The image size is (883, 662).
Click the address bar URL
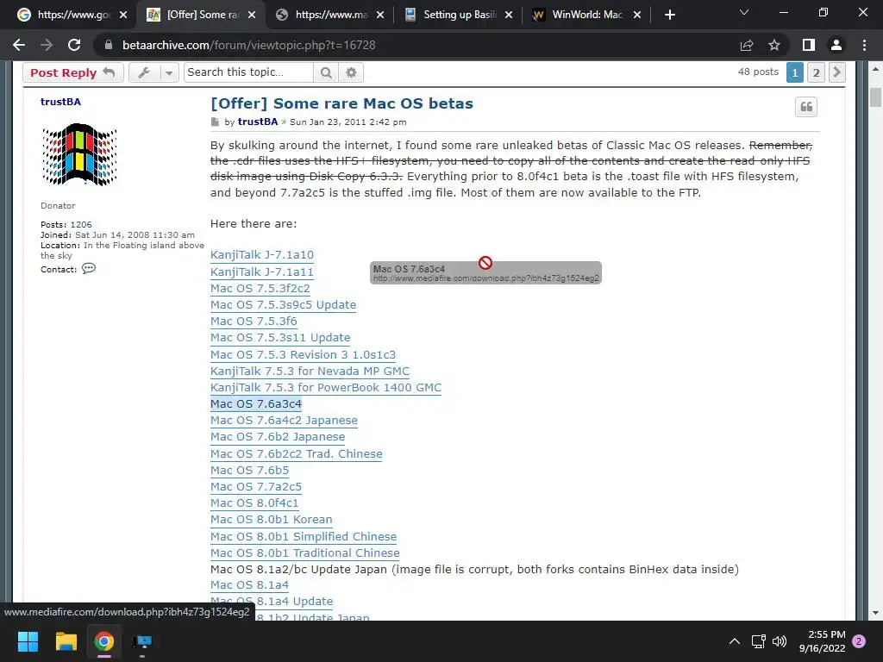point(249,45)
